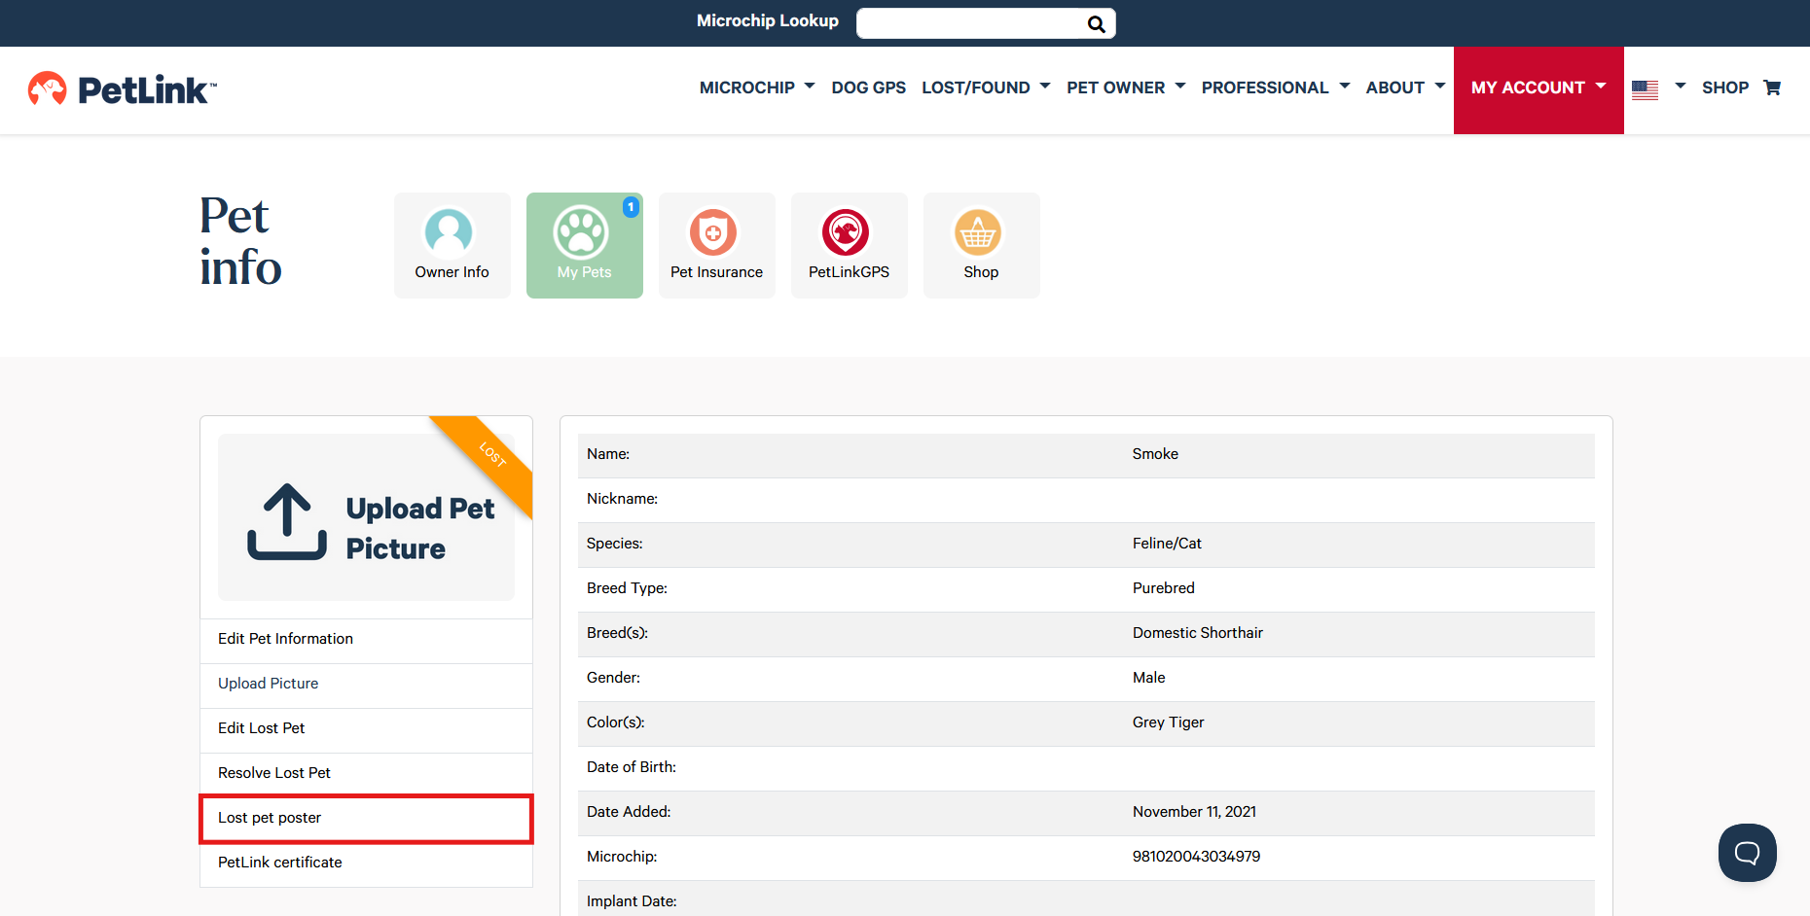Screen dimensions: 1810x916
Task: Open the language selector dropdown arrow
Action: (1680, 87)
